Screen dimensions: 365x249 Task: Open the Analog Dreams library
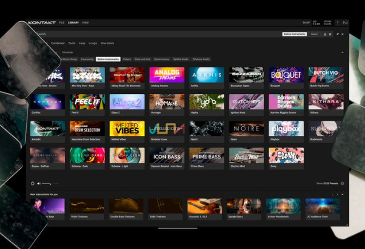tap(167, 78)
